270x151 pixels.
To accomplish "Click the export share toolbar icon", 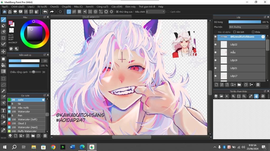I will [10, 12].
